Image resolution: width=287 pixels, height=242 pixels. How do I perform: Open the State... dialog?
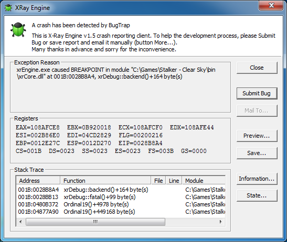coord(257,195)
